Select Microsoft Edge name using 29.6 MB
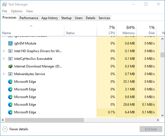Viewport: 165px width, 136px height. 25,105
